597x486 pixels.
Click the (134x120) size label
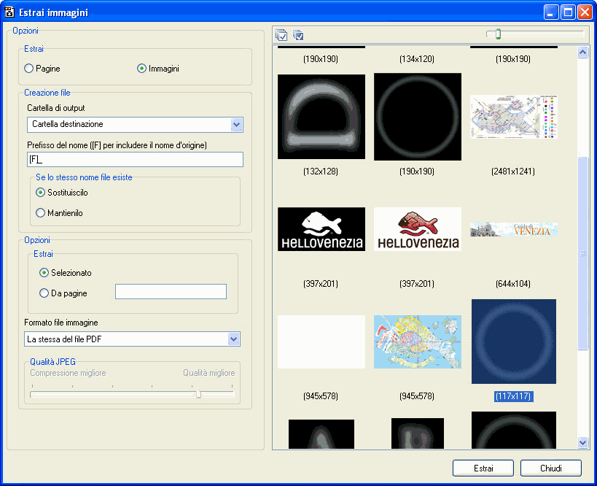click(x=417, y=59)
